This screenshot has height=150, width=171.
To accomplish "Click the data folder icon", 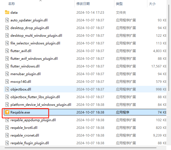I will click(x=7, y=12).
